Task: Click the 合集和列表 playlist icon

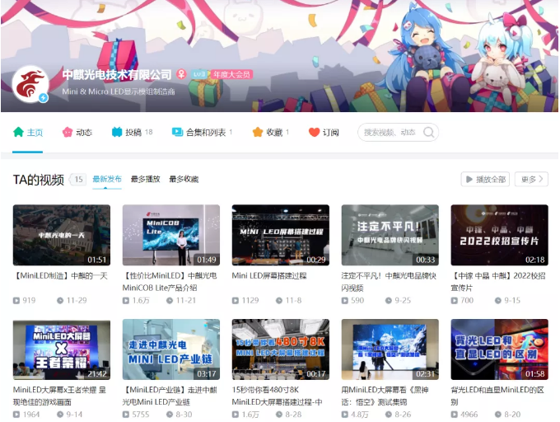Action: (177, 132)
